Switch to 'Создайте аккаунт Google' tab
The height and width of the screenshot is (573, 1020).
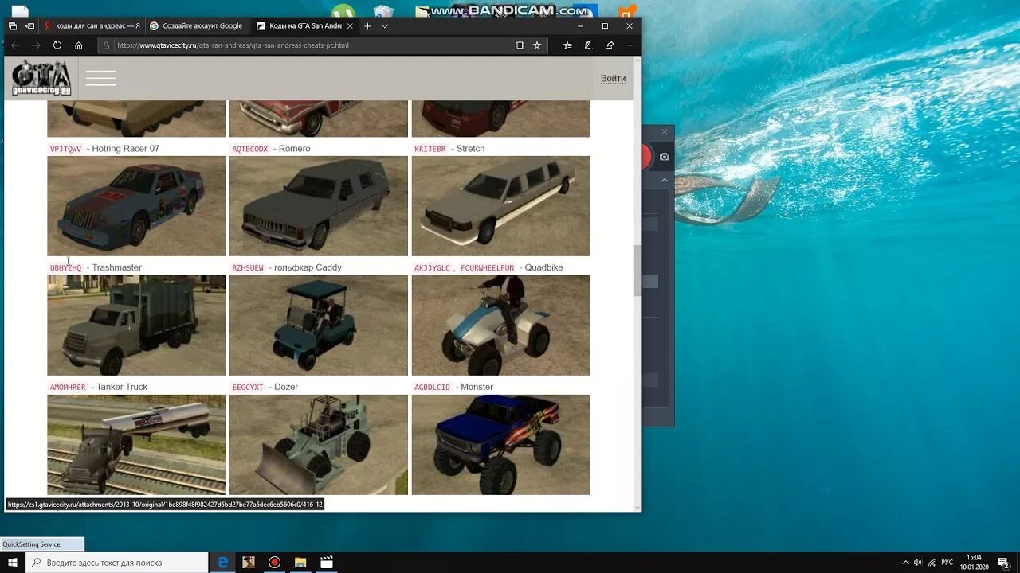tap(196, 26)
